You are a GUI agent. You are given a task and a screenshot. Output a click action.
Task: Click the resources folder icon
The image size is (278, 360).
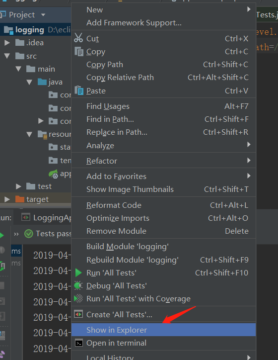(x=42, y=134)
